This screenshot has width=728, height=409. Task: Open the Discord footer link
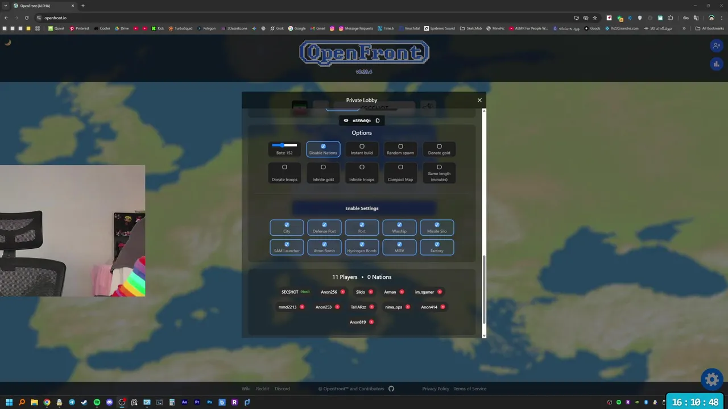282,389
